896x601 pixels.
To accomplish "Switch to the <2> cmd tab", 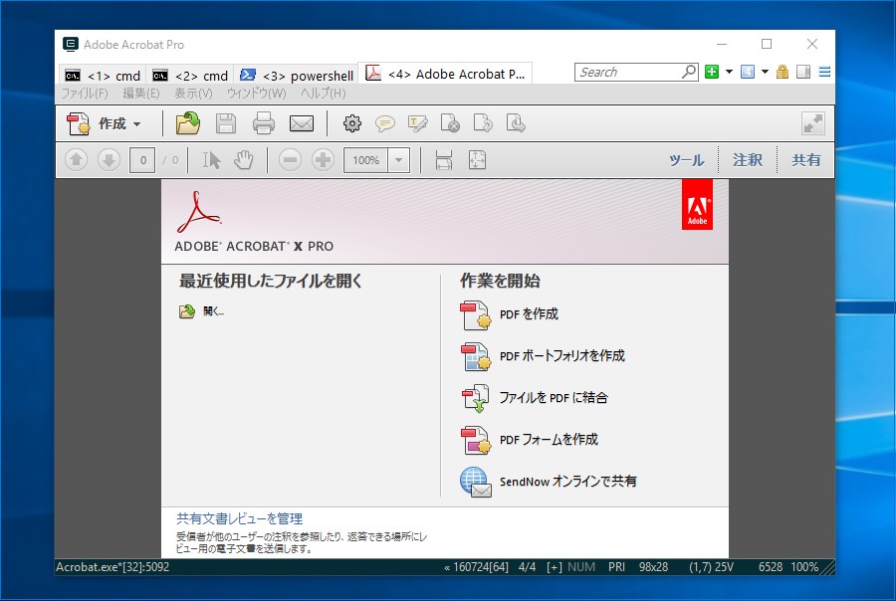I will 190,76.
